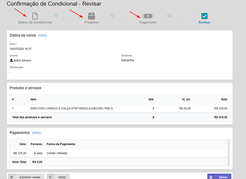Click the chevron between Pagamento and Revisar
Image resolution: width=246 pixels, height=179 pixels.
tap(177, 18)
